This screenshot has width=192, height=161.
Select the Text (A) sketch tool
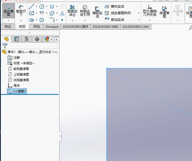[x=62, y=13]
